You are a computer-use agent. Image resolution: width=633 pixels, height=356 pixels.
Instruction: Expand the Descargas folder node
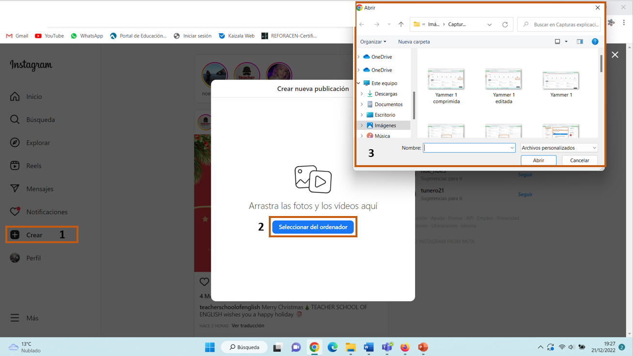[x=362, y=94]
